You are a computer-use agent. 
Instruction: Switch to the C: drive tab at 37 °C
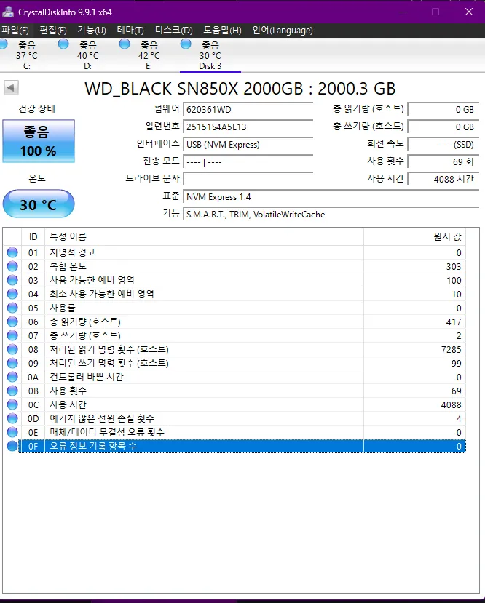[x=27, y=55]
